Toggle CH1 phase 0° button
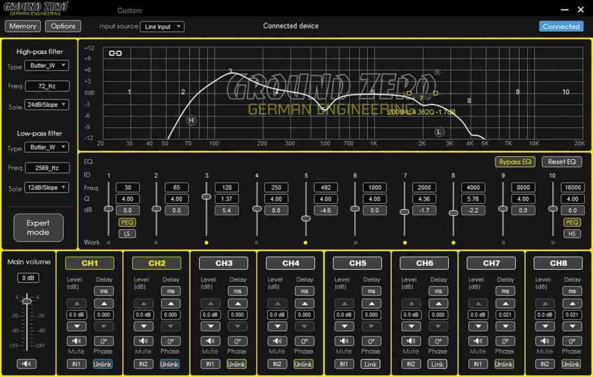The image size is (593, 377). click(x=104, y=341)
